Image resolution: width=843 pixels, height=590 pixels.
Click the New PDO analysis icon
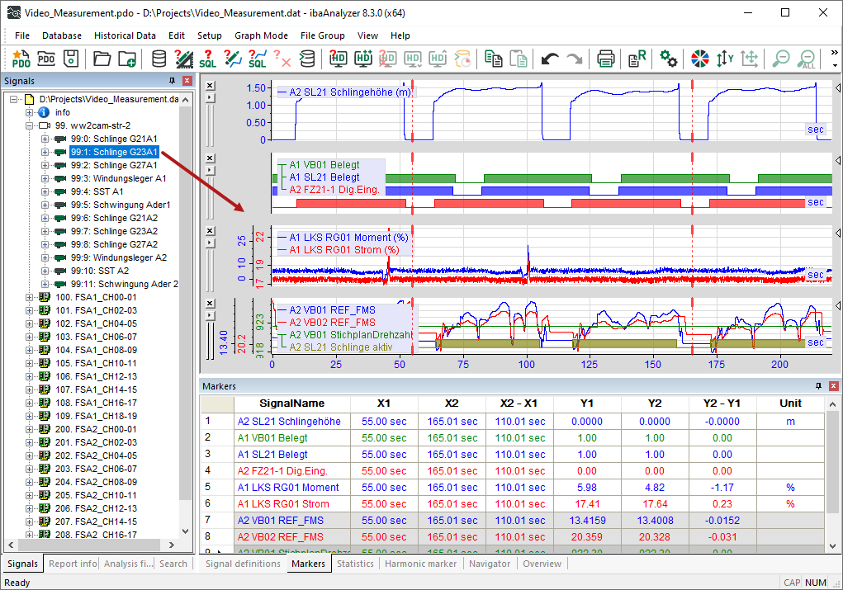click(21, 59)
